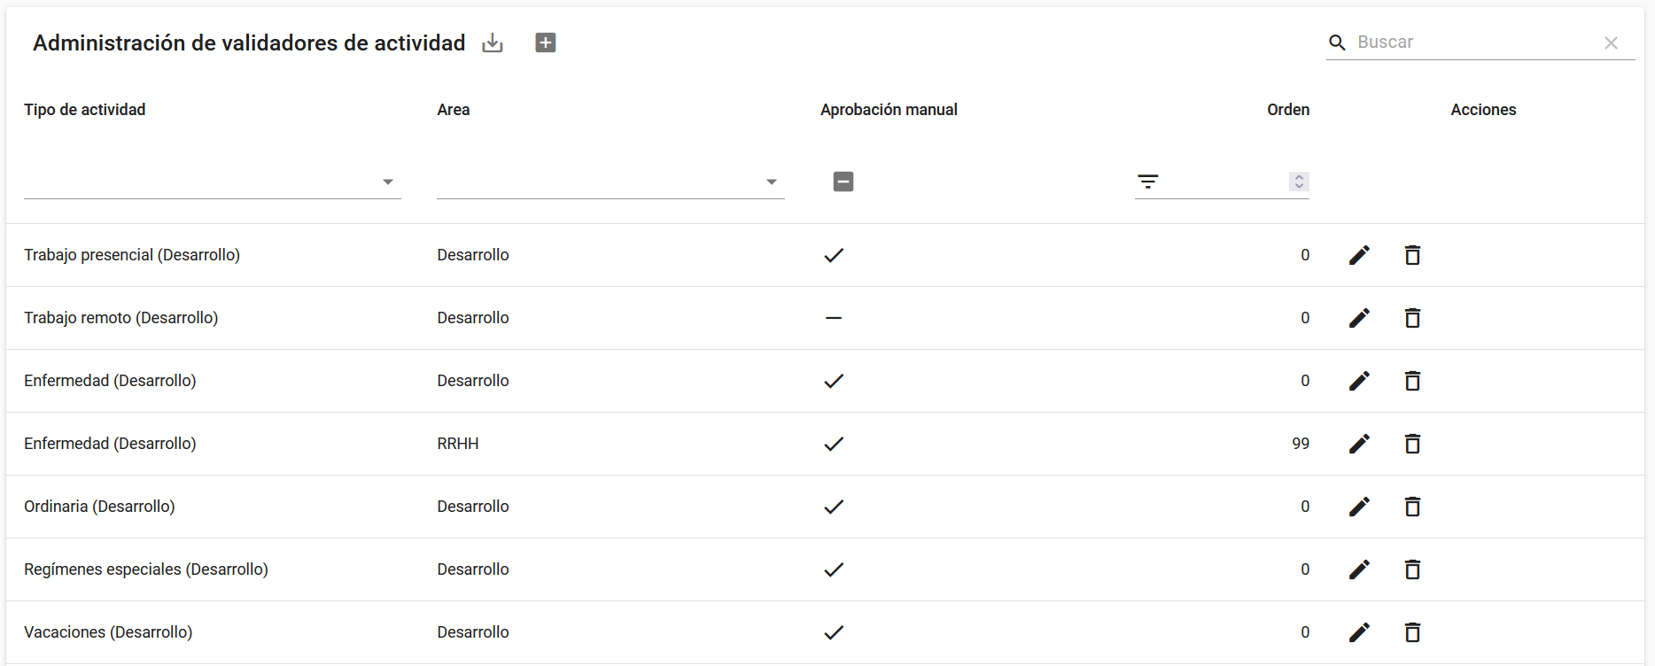Click the download/export icon next to title

[x=493, y=43]
